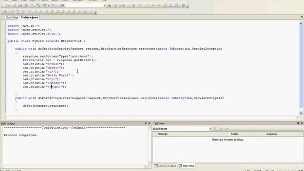Click the Configuration Default line in Build Output
Image resolution: width=304 pixels, height=171 pixels.
pos(65,128)
